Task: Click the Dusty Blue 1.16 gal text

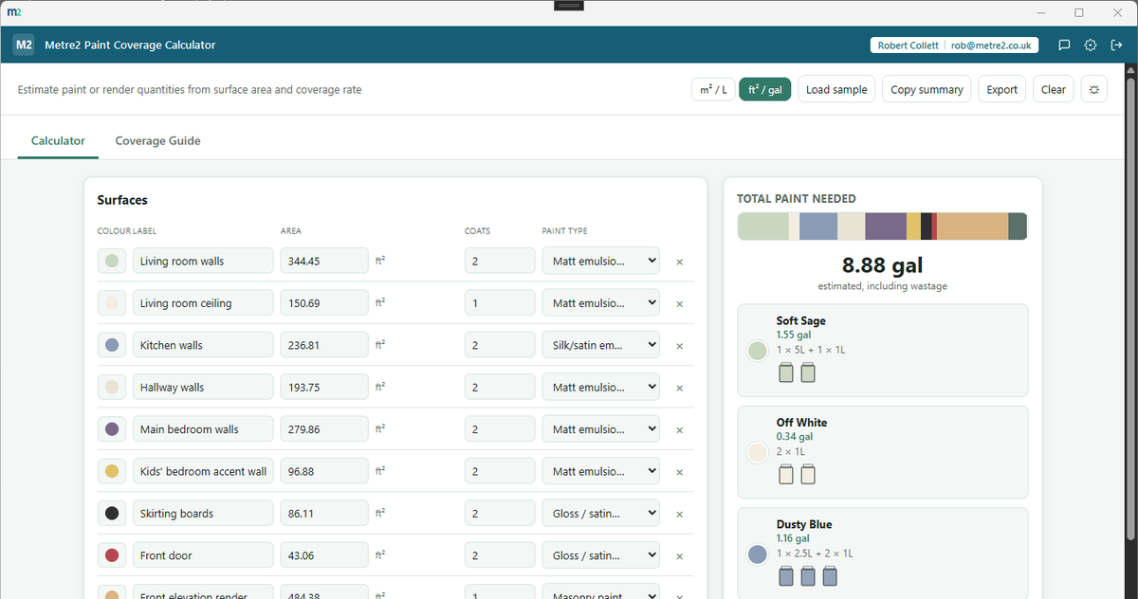Action: [793, 538]
